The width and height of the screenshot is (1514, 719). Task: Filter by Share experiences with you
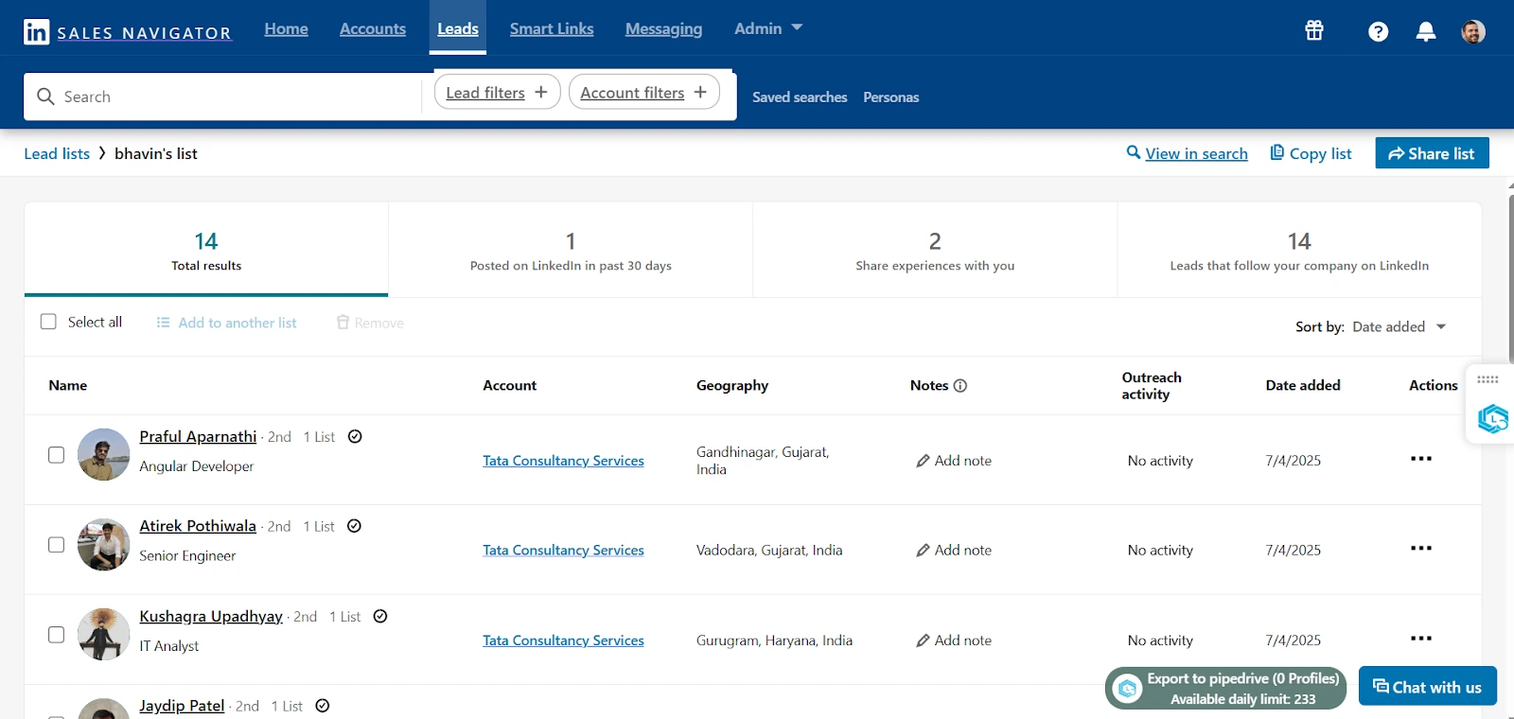click(x=935, y=250)
